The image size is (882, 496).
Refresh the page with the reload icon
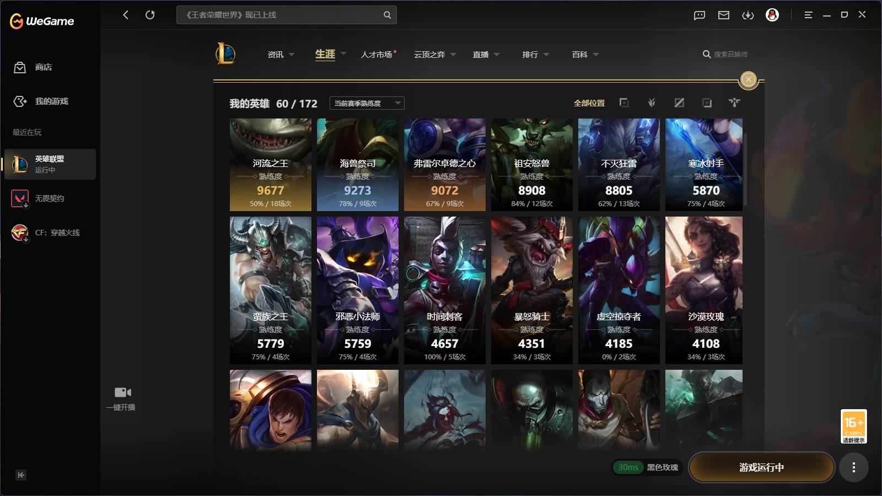150,15
